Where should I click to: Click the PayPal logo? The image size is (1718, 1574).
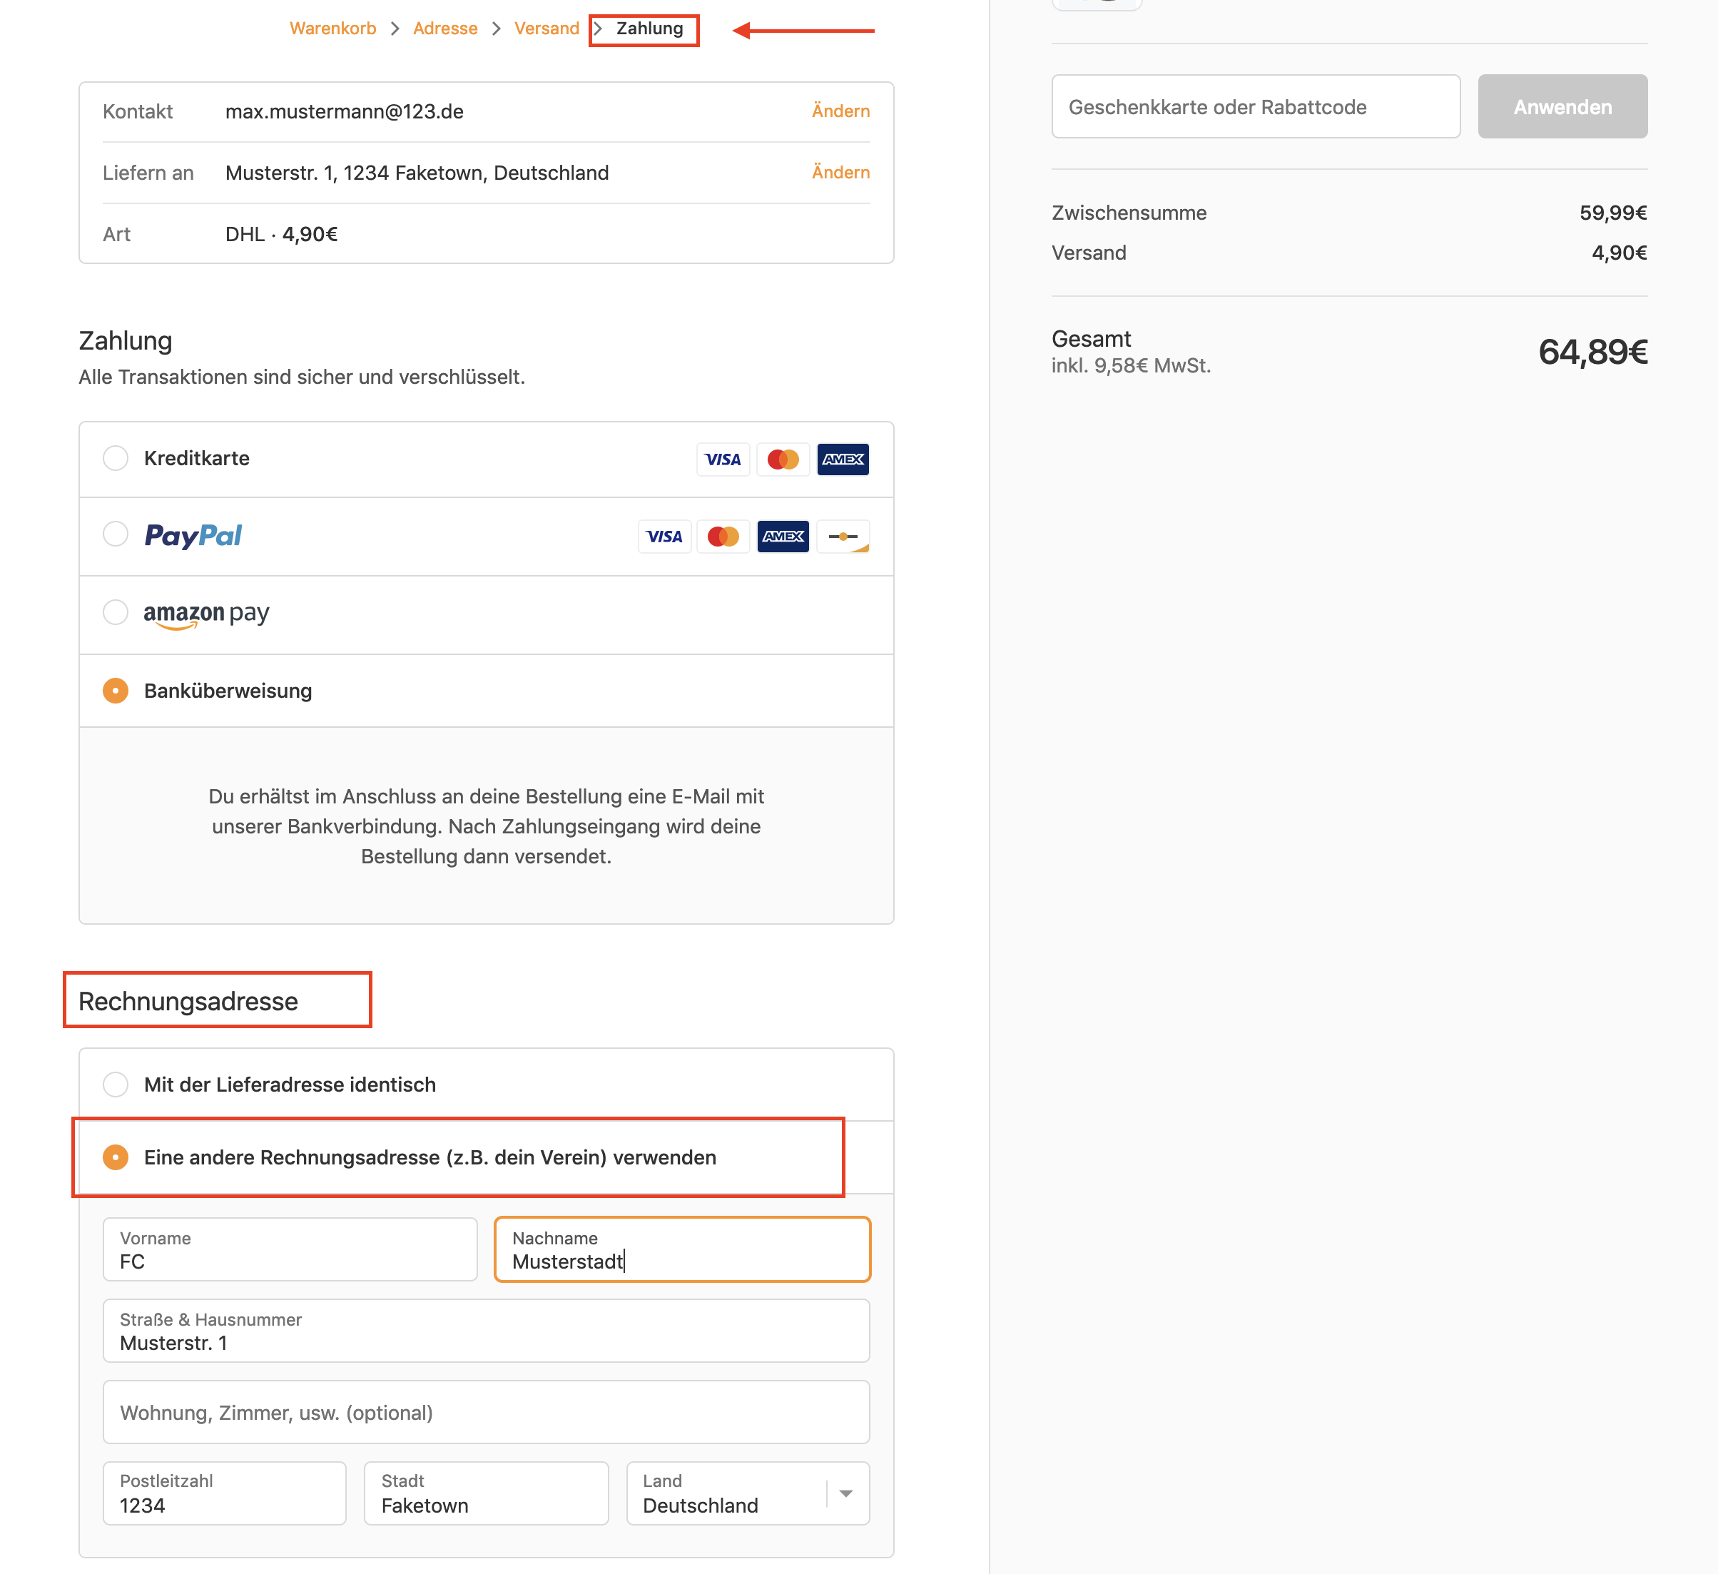pyautogui.click(x=193, y=535)
